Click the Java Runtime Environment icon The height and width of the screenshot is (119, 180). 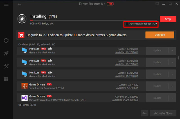[24, 86]
